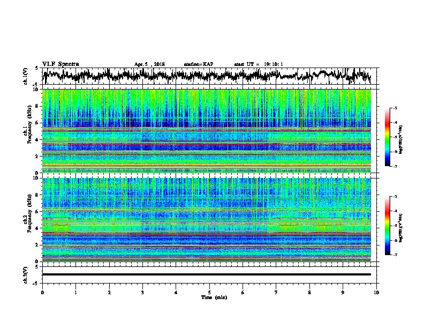This screenshot has width=424, height=328.
Task: Click the 'Apr. 5, 2018' date label
Action: click(149, 64)
